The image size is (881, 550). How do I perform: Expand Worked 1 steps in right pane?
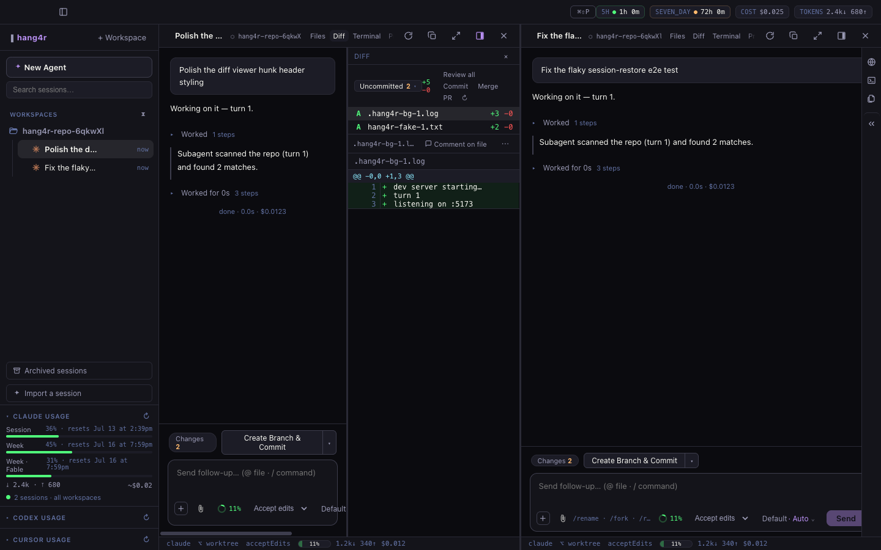click(x=564, y=123)
